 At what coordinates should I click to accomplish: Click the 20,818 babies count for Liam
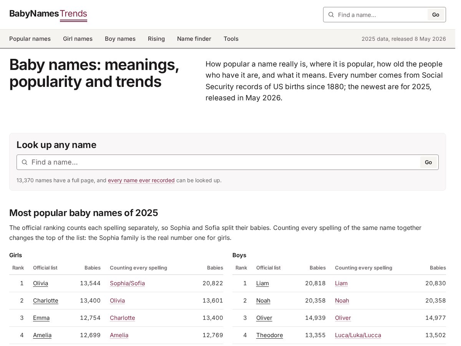(315, 283)
